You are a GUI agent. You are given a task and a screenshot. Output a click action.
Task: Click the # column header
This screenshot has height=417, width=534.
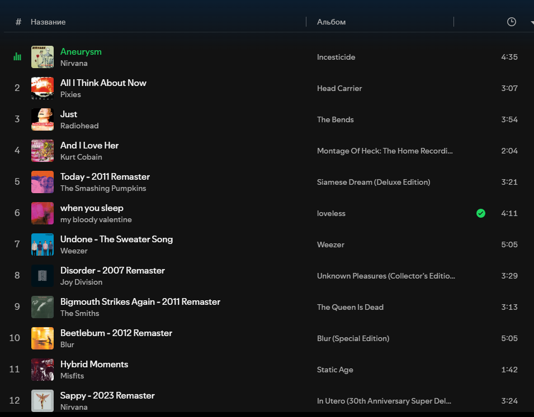click(x=18, y=22)
